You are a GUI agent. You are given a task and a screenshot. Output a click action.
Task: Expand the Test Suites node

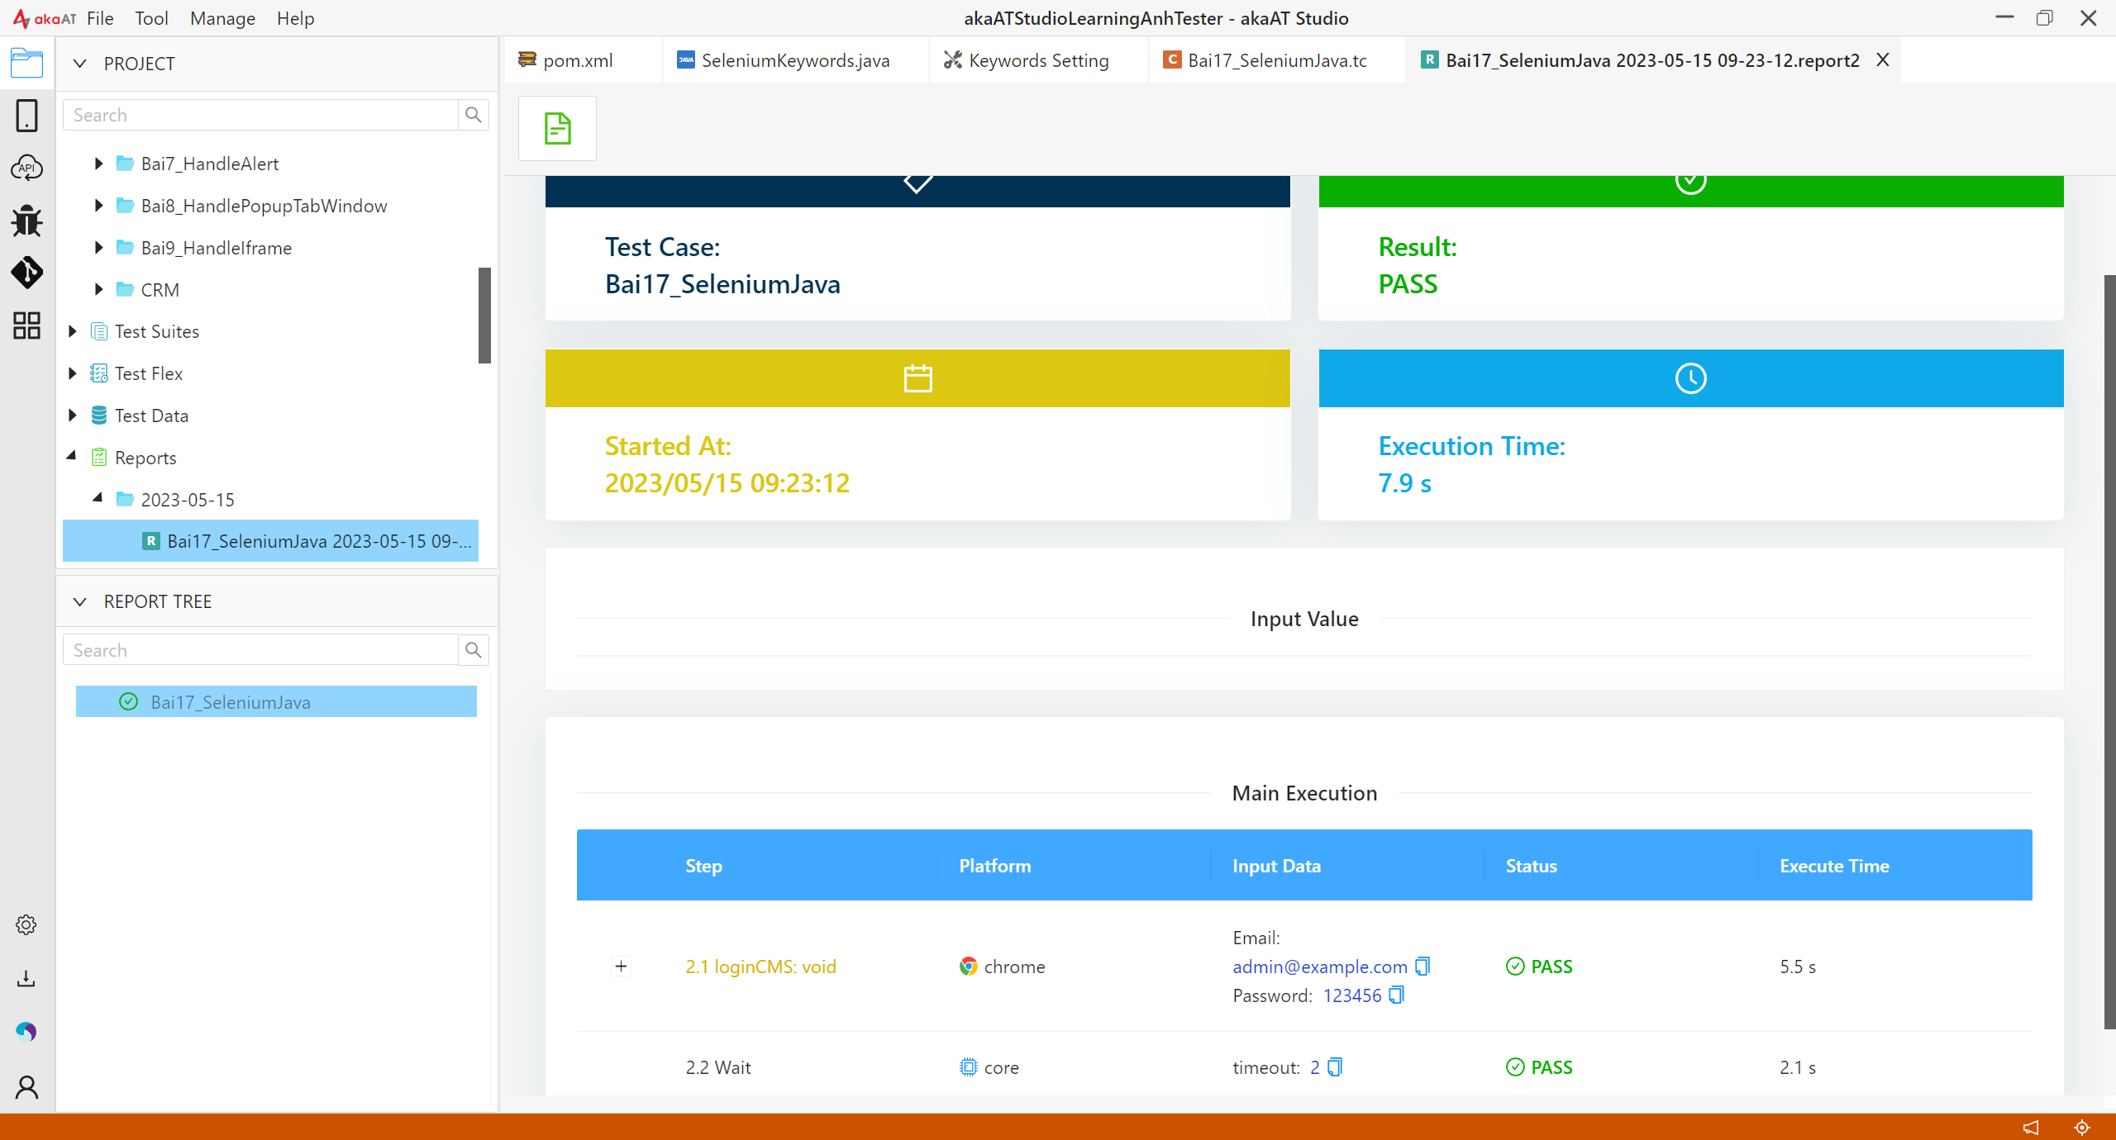pyautogui.click(x=72, y=331)
